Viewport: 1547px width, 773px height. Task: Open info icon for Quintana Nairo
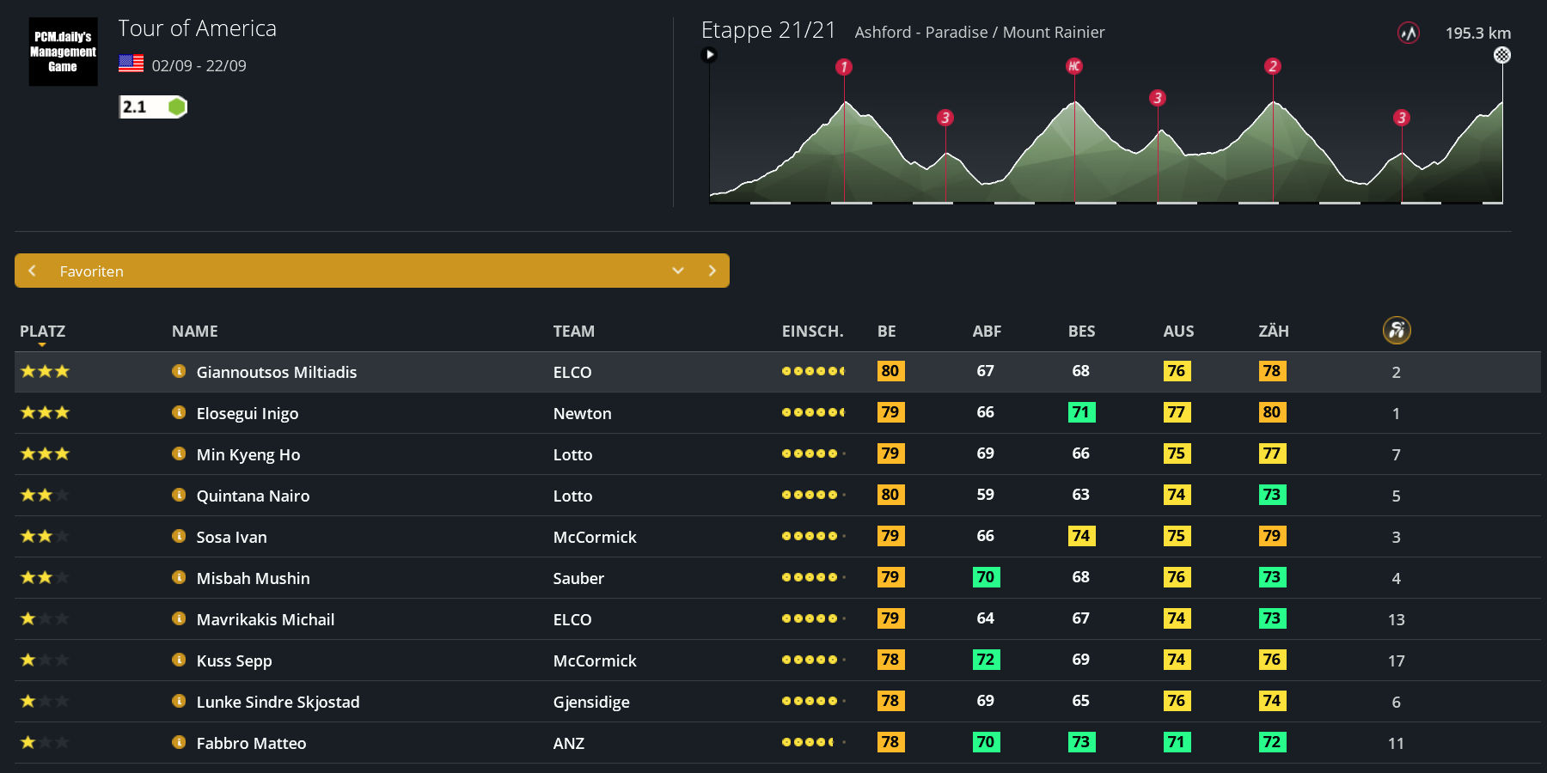(x=179, y=495)
